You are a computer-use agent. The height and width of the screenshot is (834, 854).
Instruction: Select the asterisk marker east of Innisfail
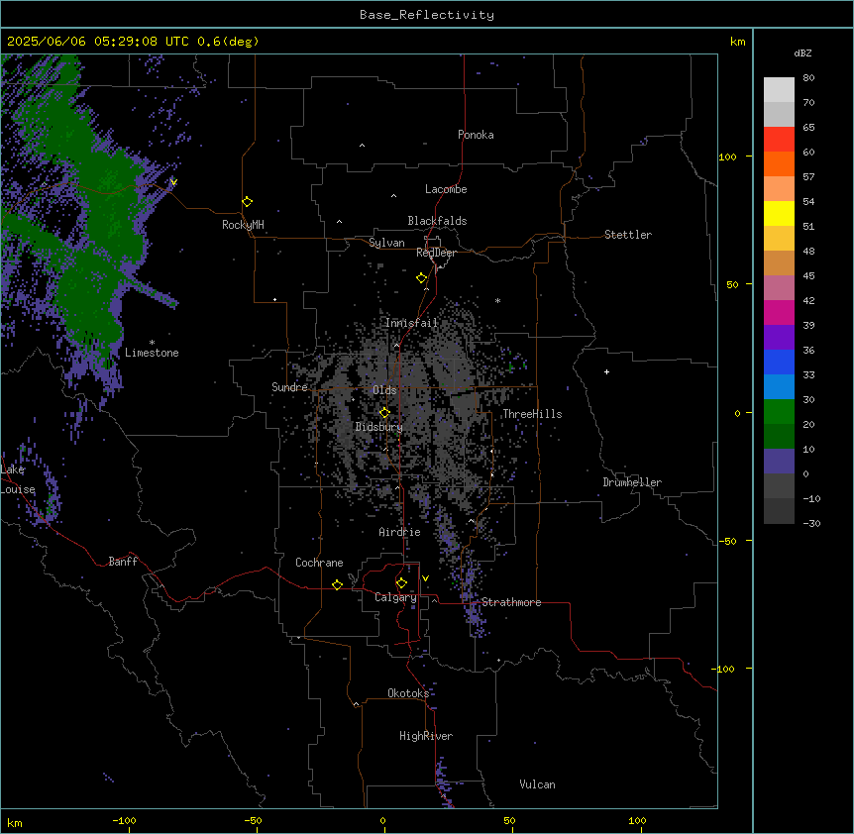(497, 300)
